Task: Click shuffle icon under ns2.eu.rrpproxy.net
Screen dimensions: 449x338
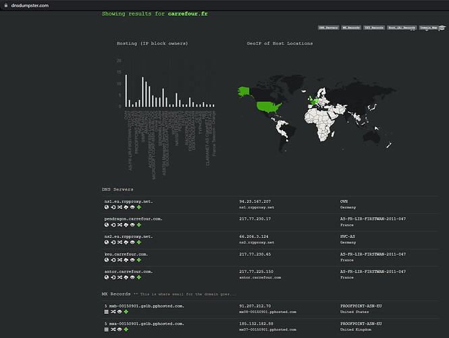Action: 120,242
